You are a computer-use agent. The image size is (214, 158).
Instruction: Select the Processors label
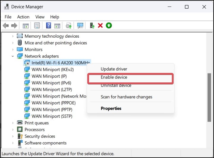tap(35, 130)
